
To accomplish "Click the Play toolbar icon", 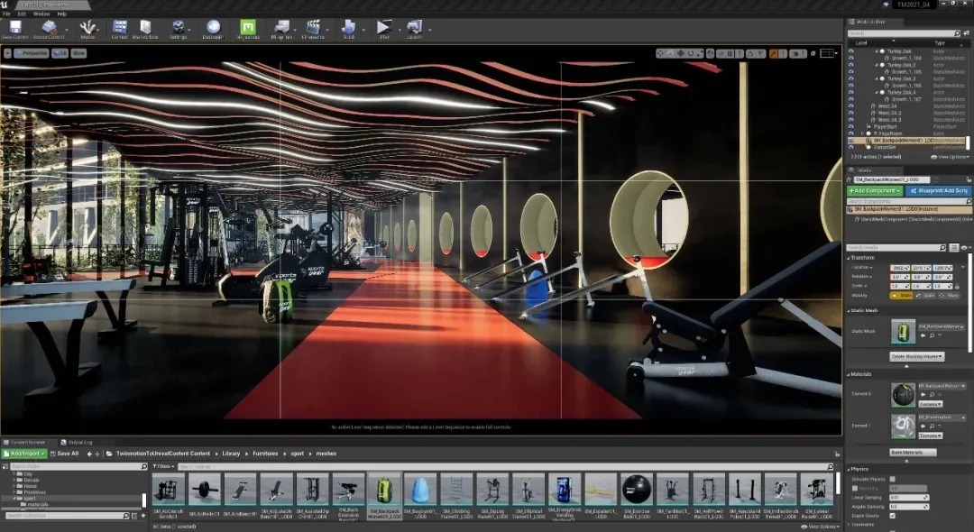I will 384,27.
